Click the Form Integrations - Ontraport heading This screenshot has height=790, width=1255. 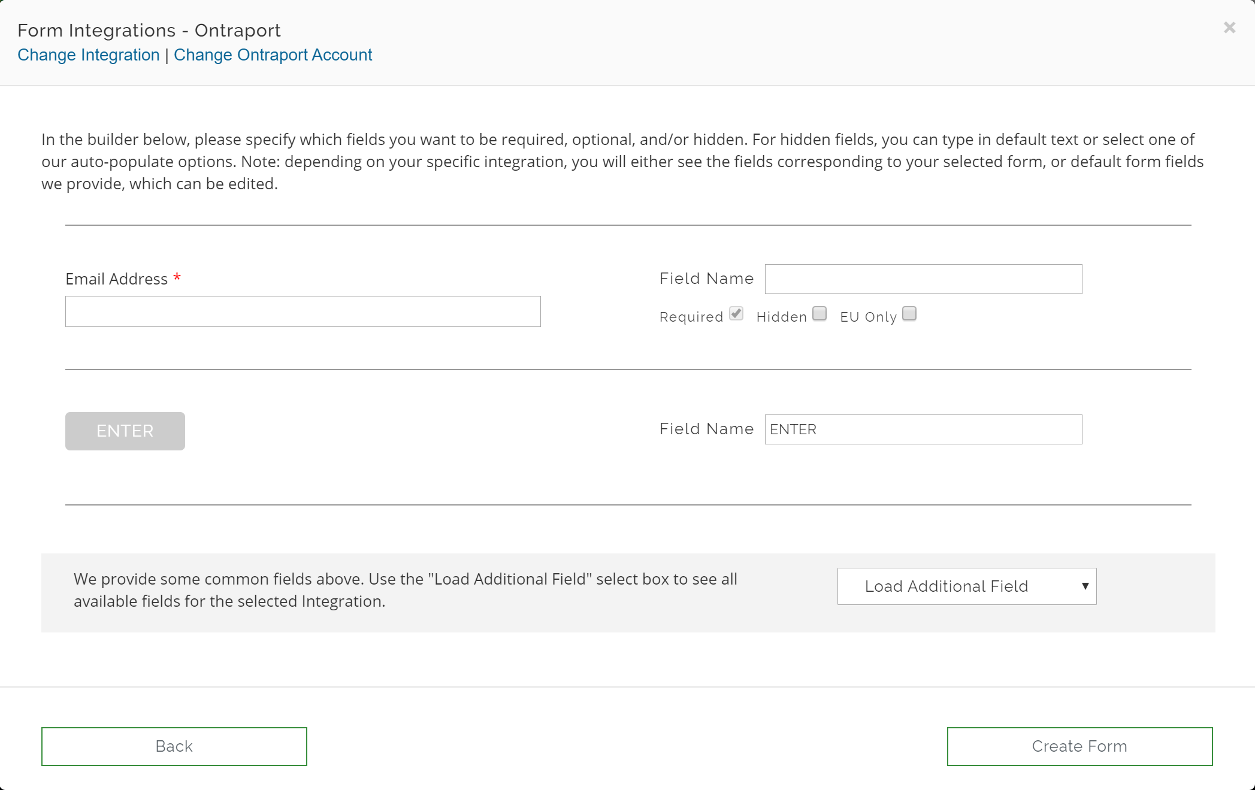[149, 30]
